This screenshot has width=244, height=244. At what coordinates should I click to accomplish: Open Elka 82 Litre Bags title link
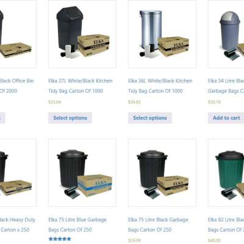click(226, 224)
